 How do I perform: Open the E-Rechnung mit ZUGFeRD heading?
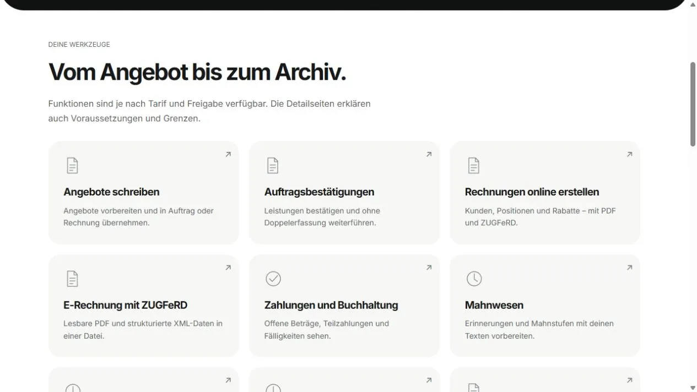pos(126,305)
